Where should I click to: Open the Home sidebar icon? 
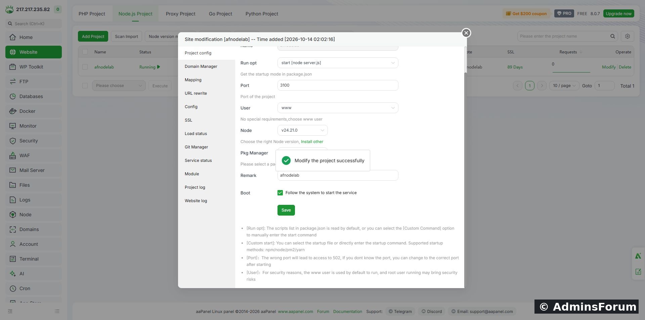pos(13,37)
